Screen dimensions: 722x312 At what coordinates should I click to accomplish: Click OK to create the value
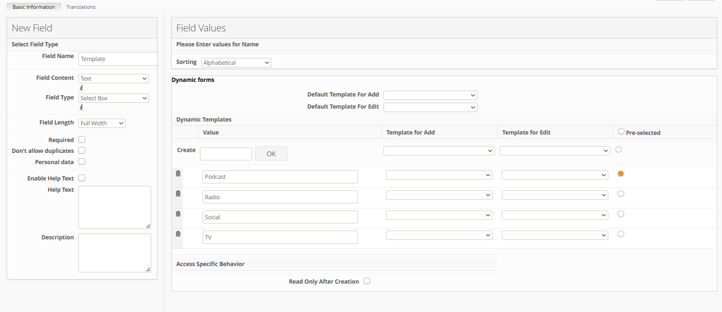(271, 154)
